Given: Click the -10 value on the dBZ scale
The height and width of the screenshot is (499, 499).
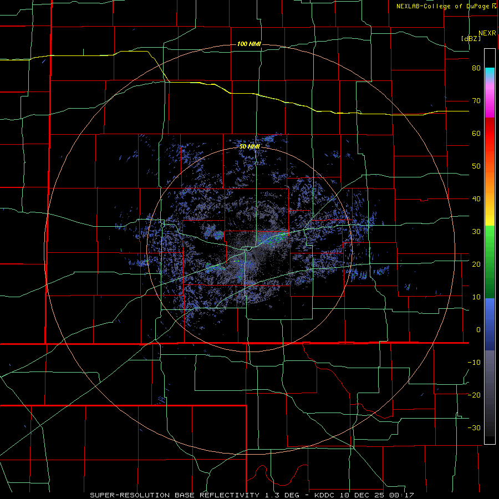Looking at the screenshot, I should [474, 363].
